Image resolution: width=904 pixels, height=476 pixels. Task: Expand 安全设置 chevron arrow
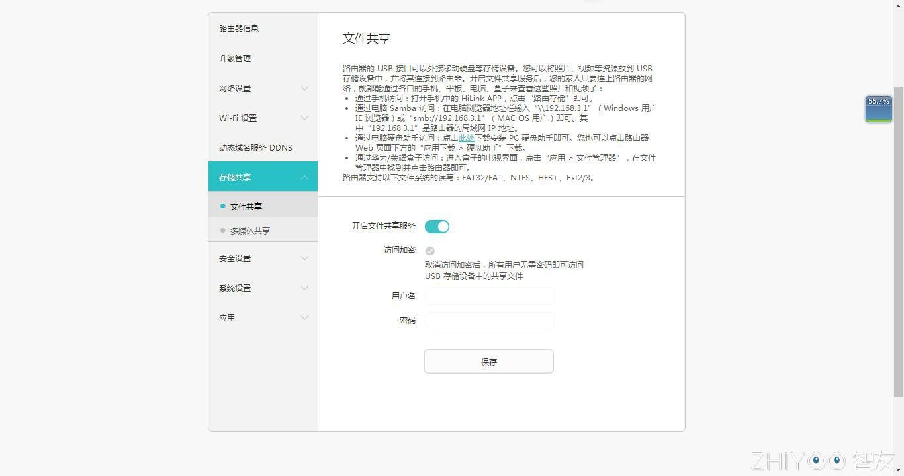pyautogui.click(x=304, y=258)
